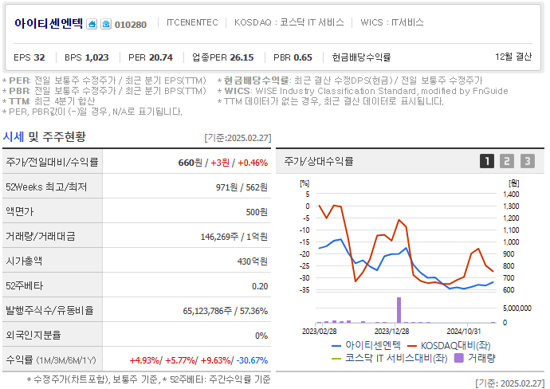Select the EPS 32 value

point(29,57)
